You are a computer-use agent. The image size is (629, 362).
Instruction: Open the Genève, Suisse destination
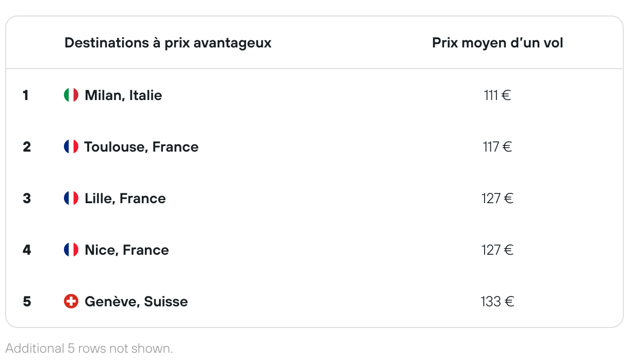(x=136, y=302)
